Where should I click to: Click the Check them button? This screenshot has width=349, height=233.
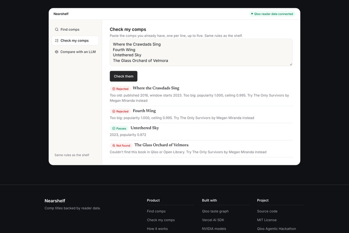pyautogui.click(x=123, y=76)
